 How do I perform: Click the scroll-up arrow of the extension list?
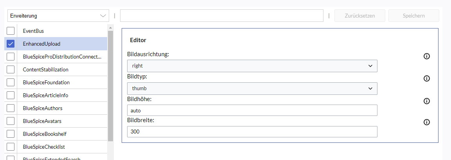[110, 28]
